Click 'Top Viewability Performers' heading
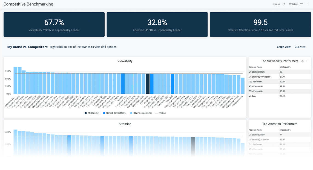This screenshot has height=170, width=313. pyautogui.click(x=280, y=61)
